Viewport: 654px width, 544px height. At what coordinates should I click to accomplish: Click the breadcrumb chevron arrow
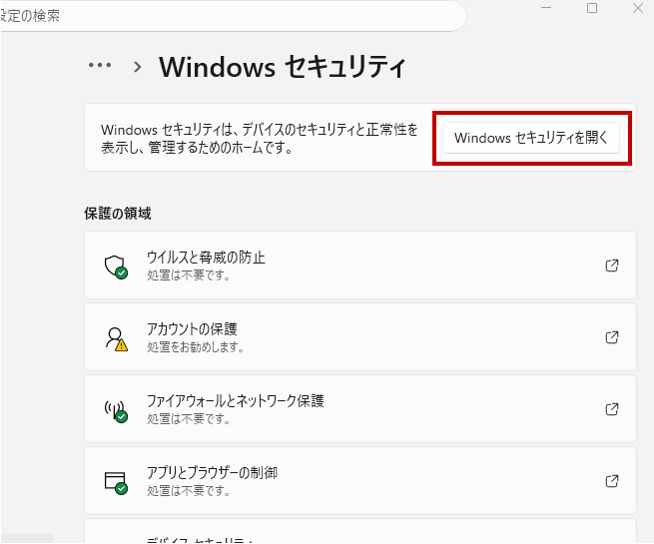pyautogui.click(x=137, y=67)
